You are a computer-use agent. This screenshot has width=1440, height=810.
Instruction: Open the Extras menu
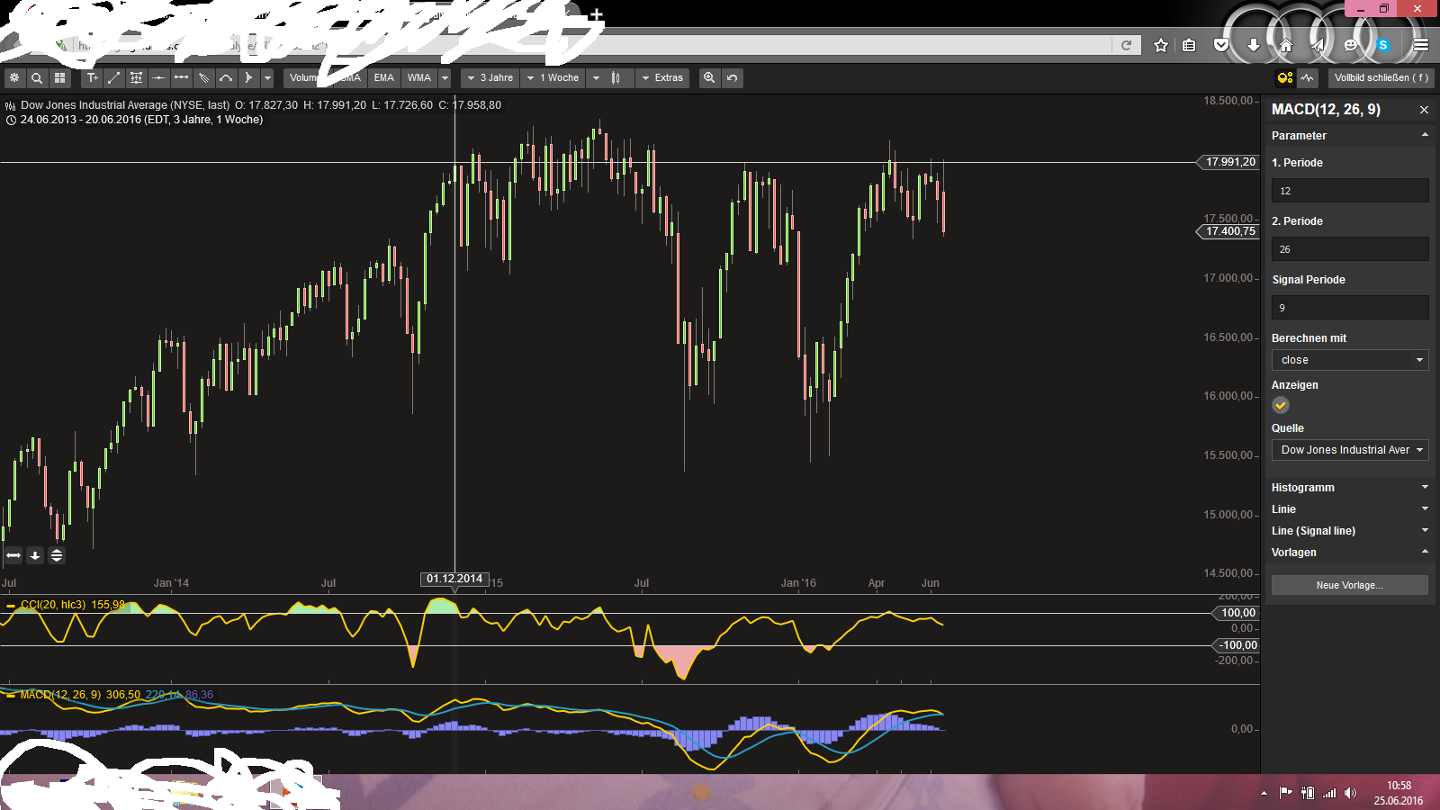662,78
